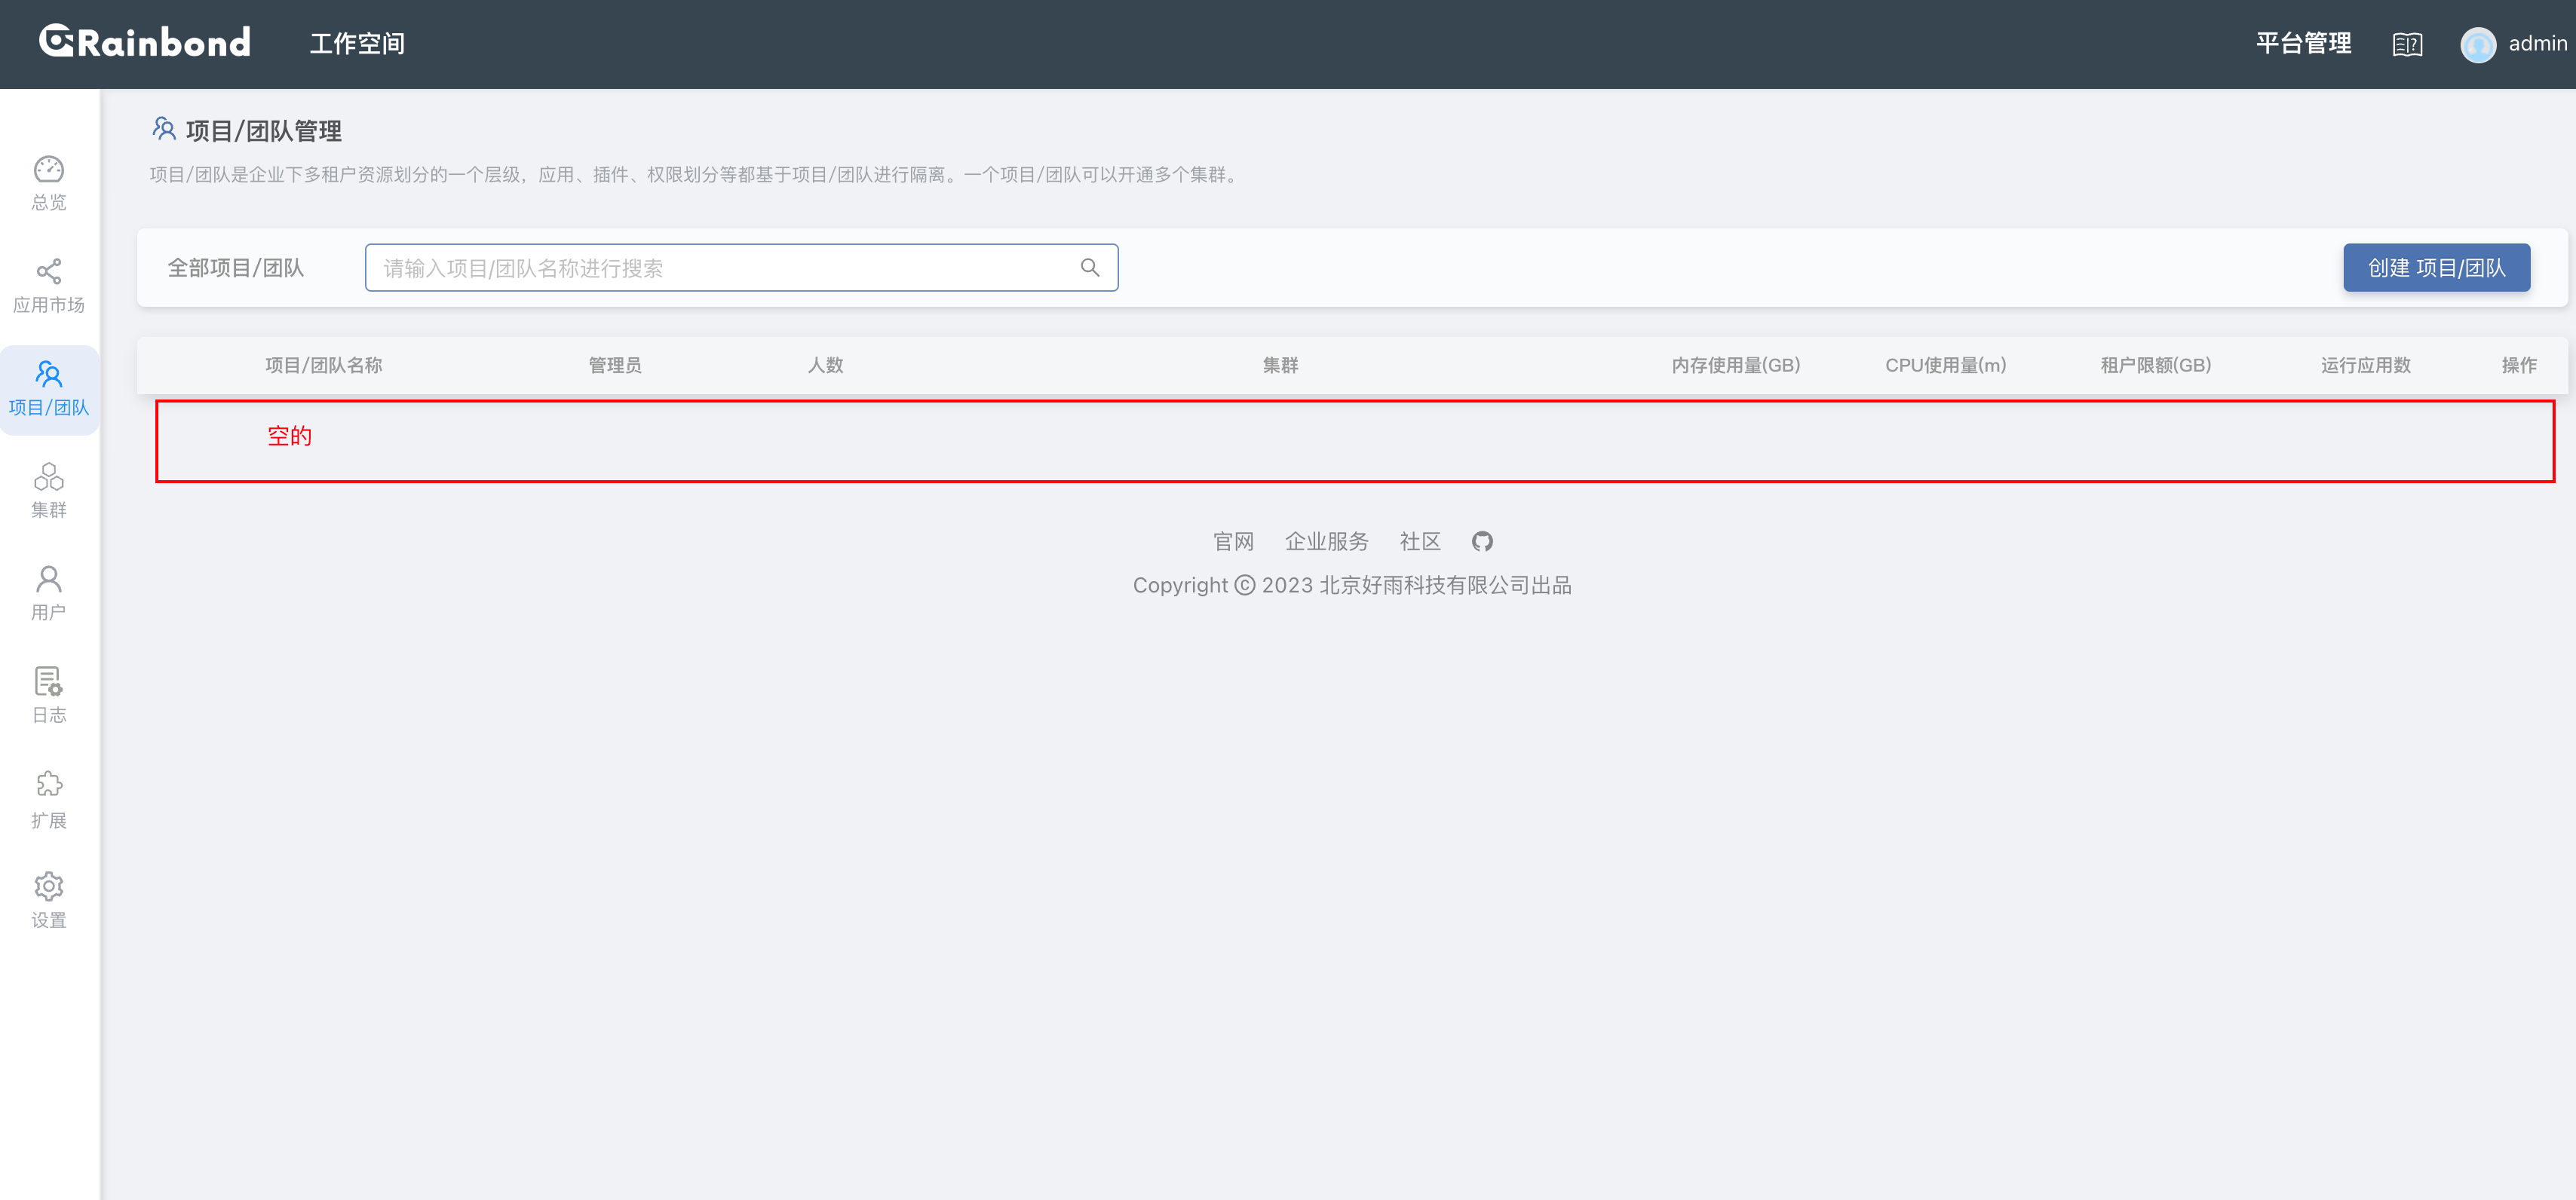
Task: Switch to the 平台管理 platform management tab
Action: [x=2303, y=43]
